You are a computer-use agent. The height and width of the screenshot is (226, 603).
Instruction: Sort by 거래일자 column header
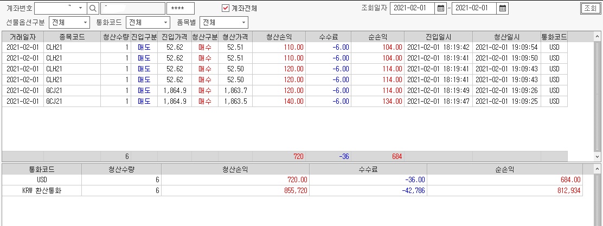[x=22, y=37]
